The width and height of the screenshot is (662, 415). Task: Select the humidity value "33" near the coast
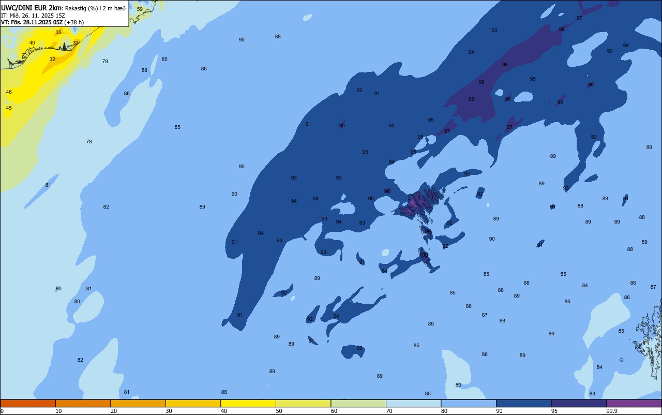76,43
